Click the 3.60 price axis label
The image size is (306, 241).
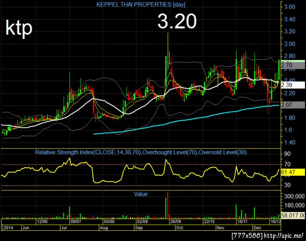[289, 7]
